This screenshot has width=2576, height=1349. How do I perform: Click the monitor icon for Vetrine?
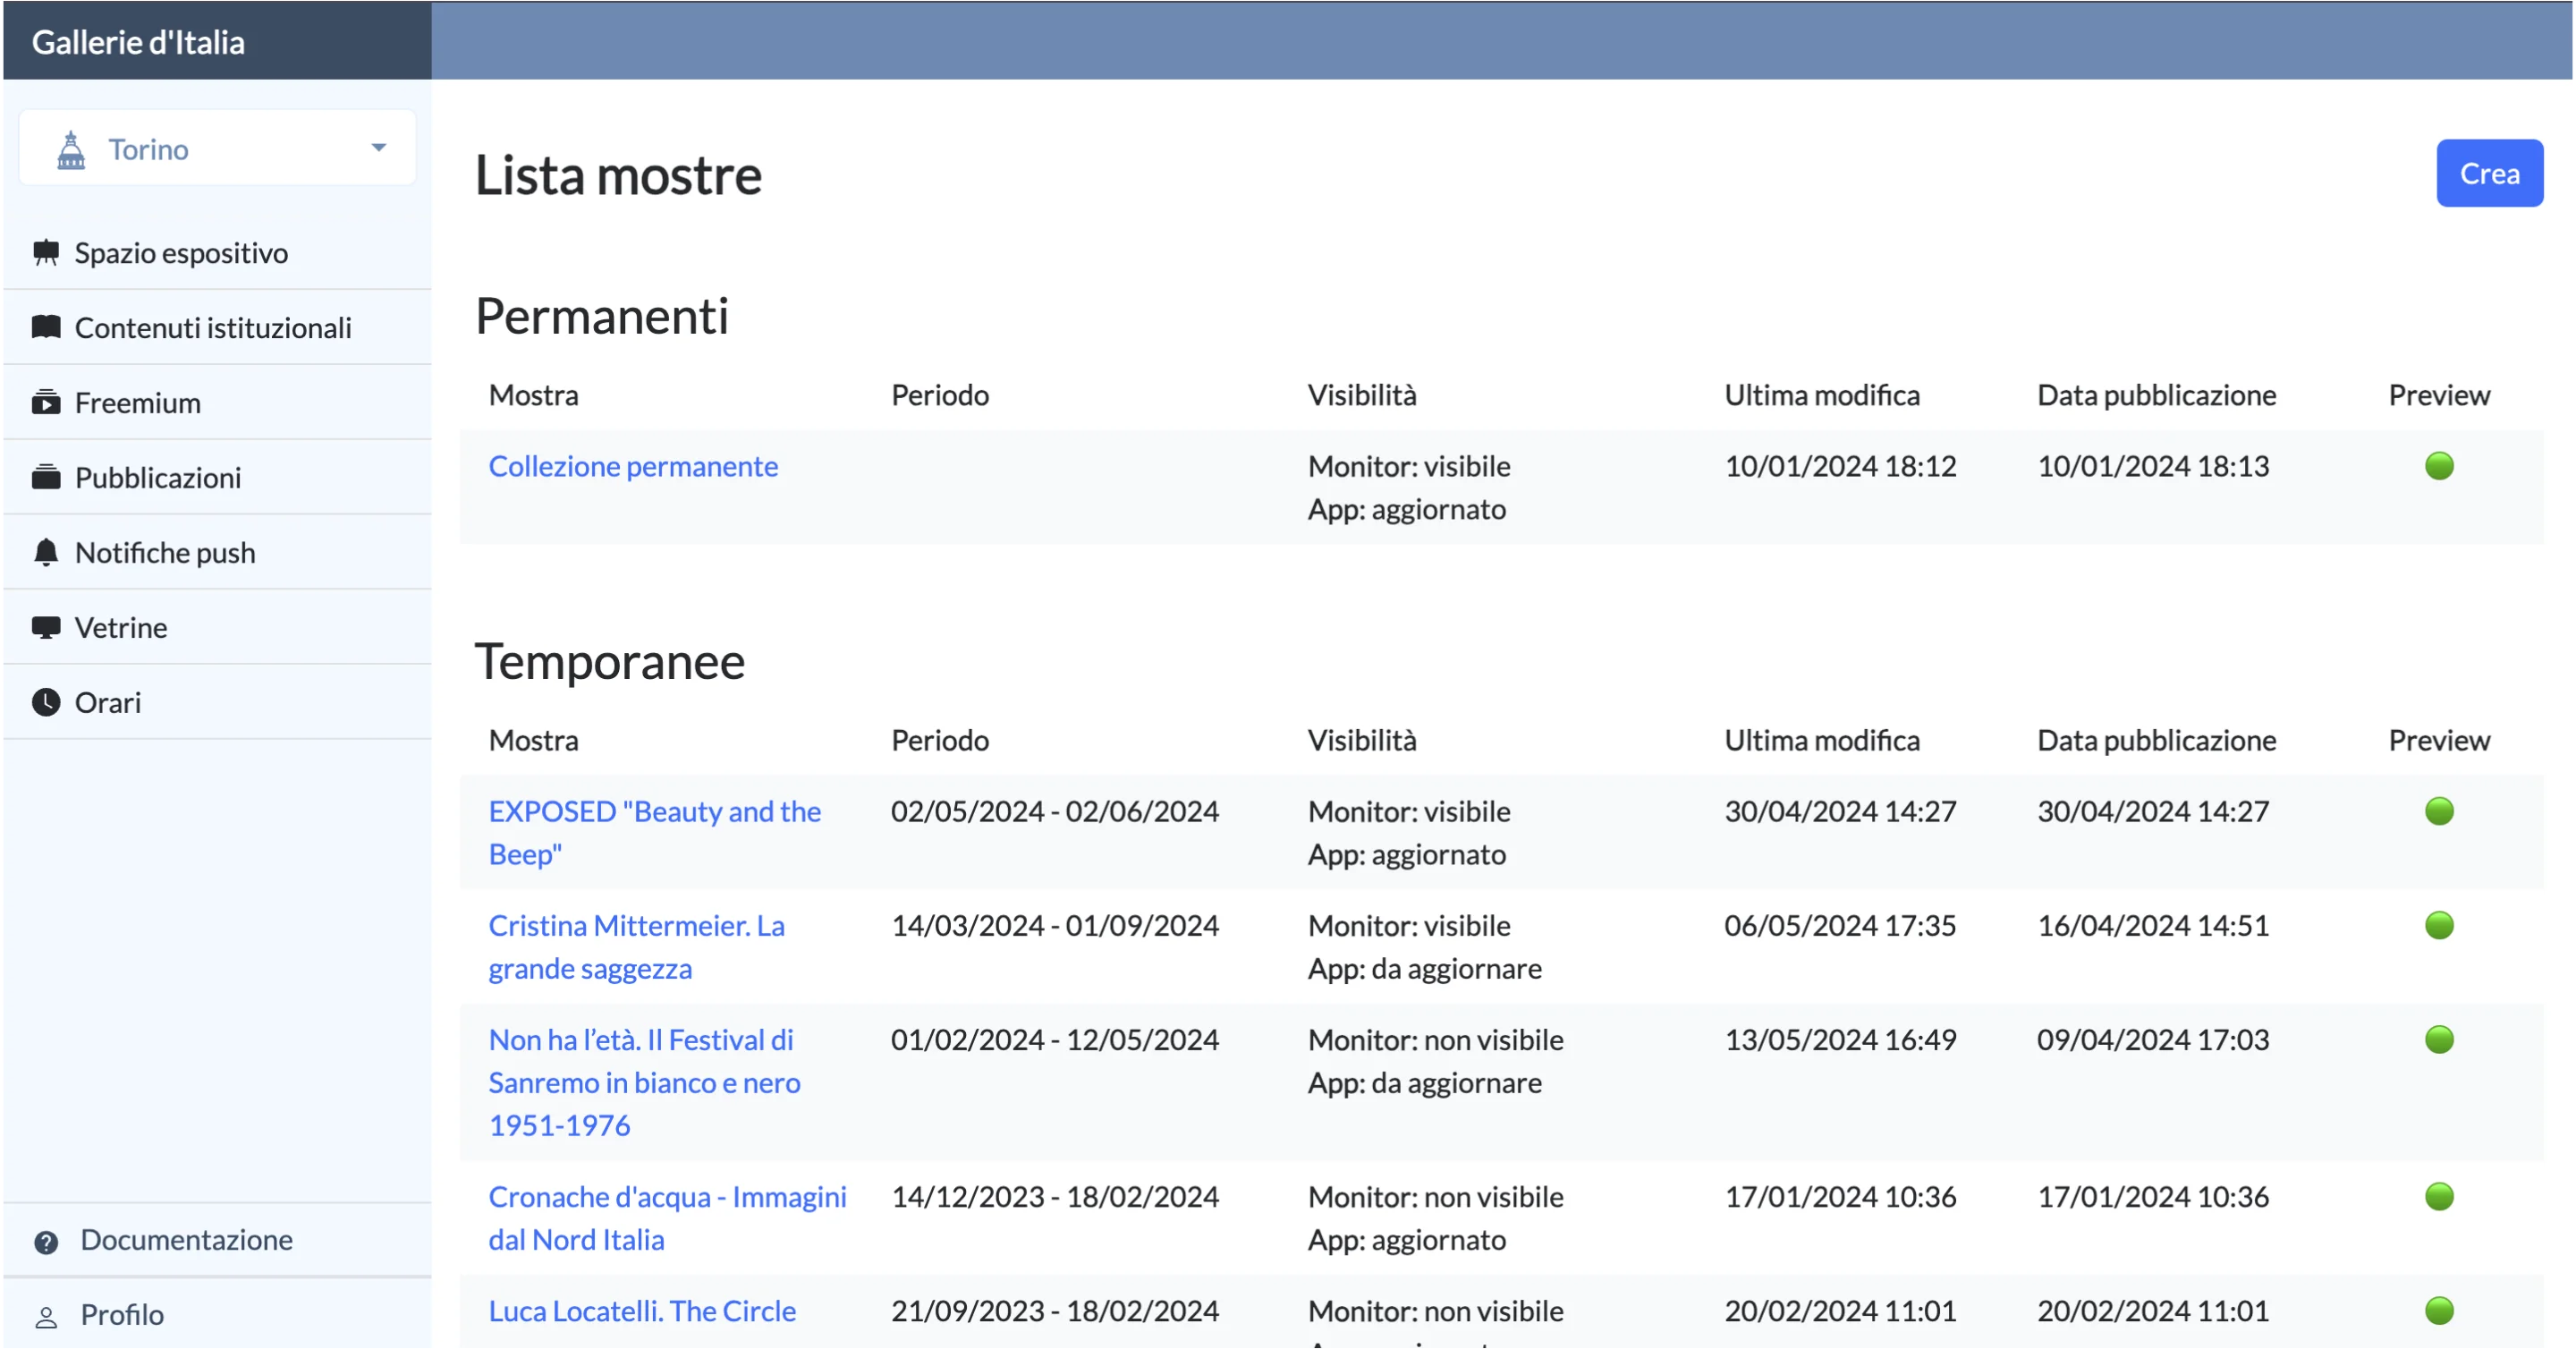46,627
